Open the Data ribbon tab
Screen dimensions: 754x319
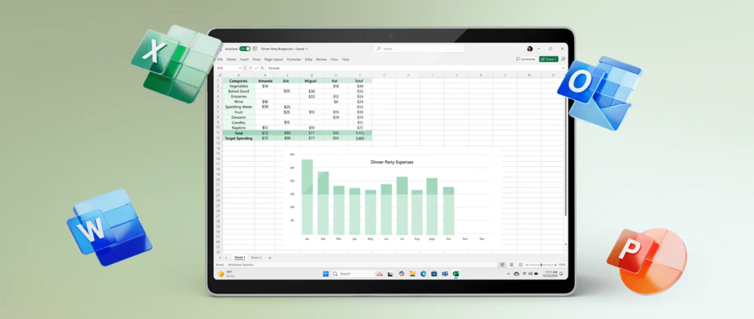[309, 59]
